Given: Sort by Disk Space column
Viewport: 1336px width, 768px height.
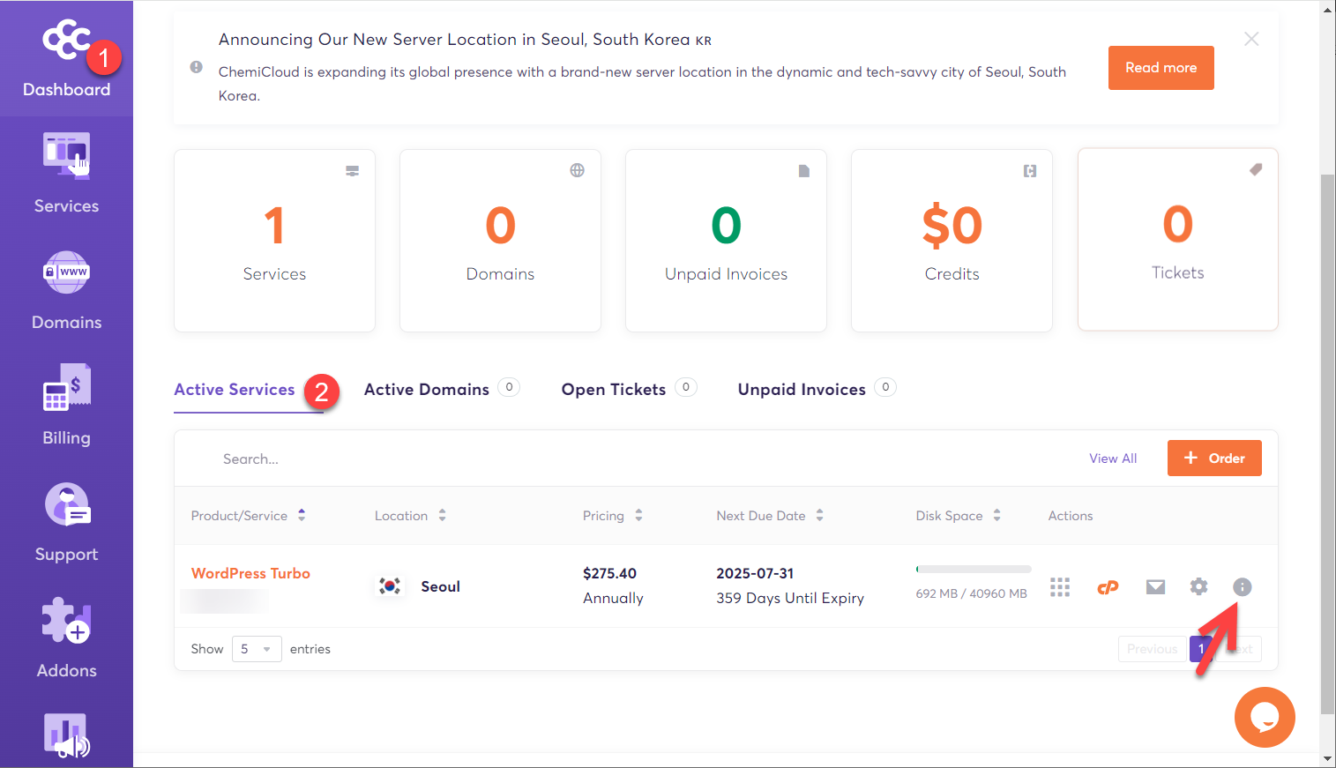Looking at the screenshot, I should (x=959, y=516).
